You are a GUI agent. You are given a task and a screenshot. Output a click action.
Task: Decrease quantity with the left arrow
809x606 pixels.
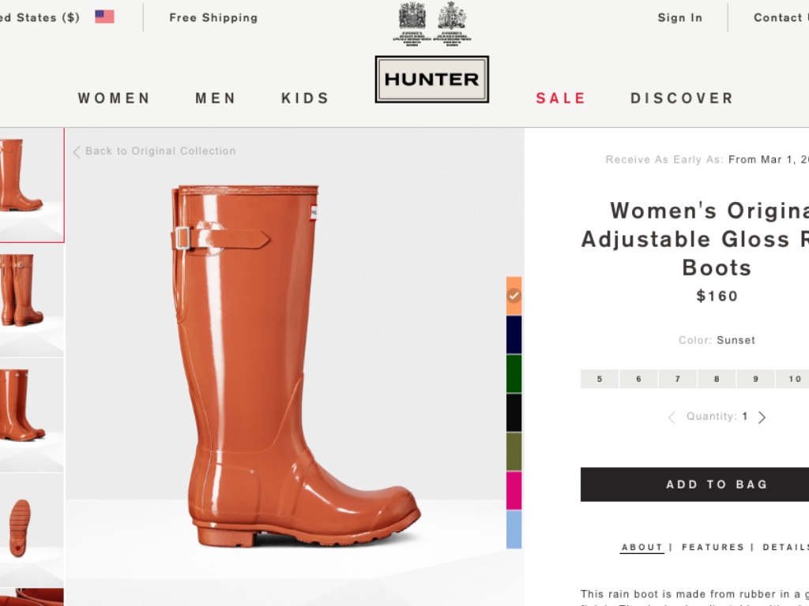pyautogui.click(x=672, y=417)
